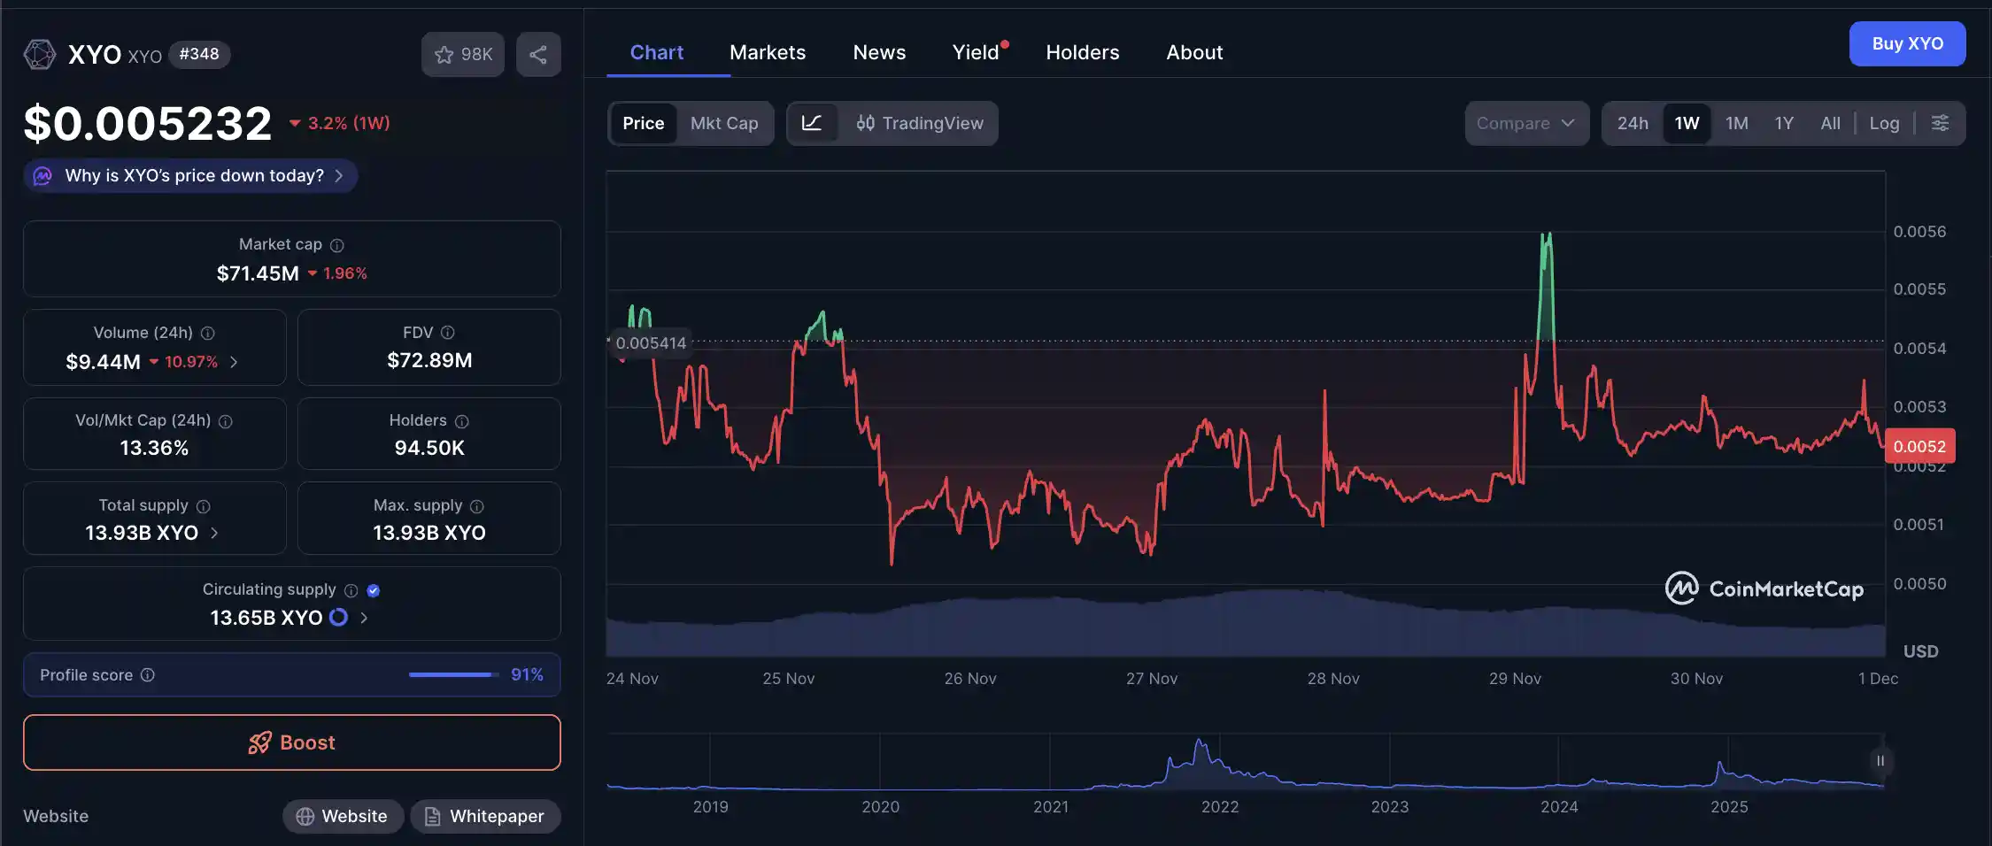Open the Holders tab

pyautogui.click(x=1082, y=52)
